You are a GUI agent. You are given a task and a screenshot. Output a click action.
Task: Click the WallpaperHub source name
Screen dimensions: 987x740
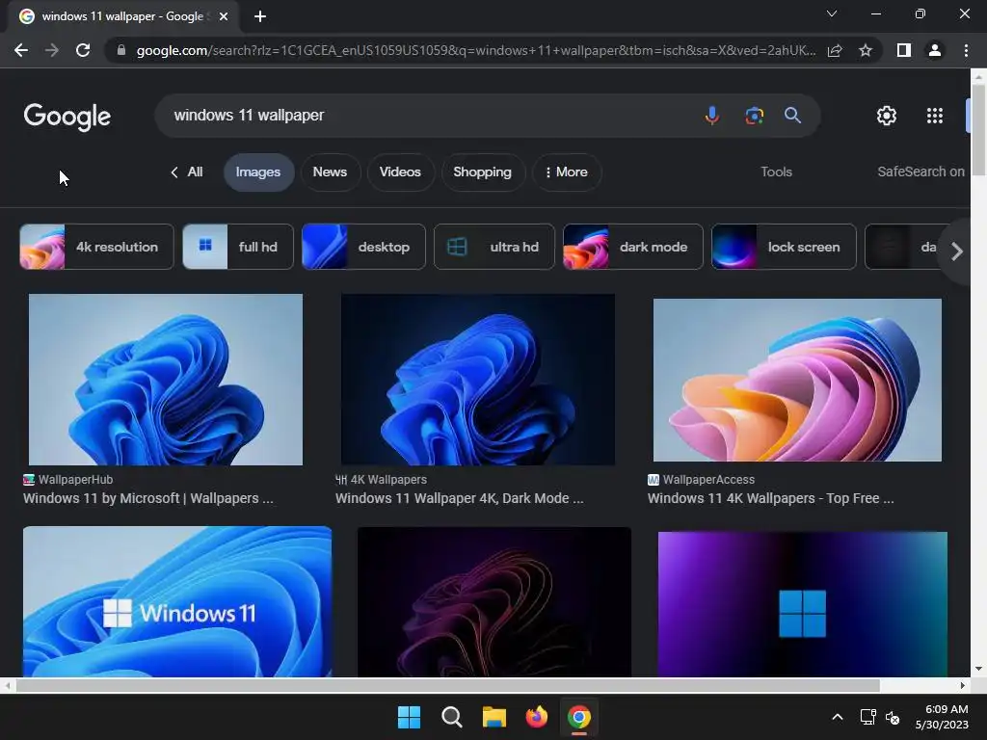[x=75, y=480]
